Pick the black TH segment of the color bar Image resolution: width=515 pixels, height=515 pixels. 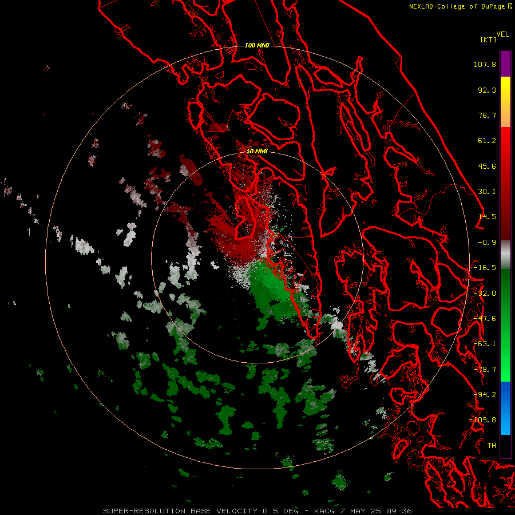coord(505,446)
